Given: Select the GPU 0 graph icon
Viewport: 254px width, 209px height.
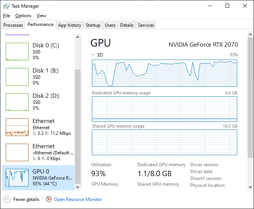Looking at the screenshot, I should pos(17,178).
